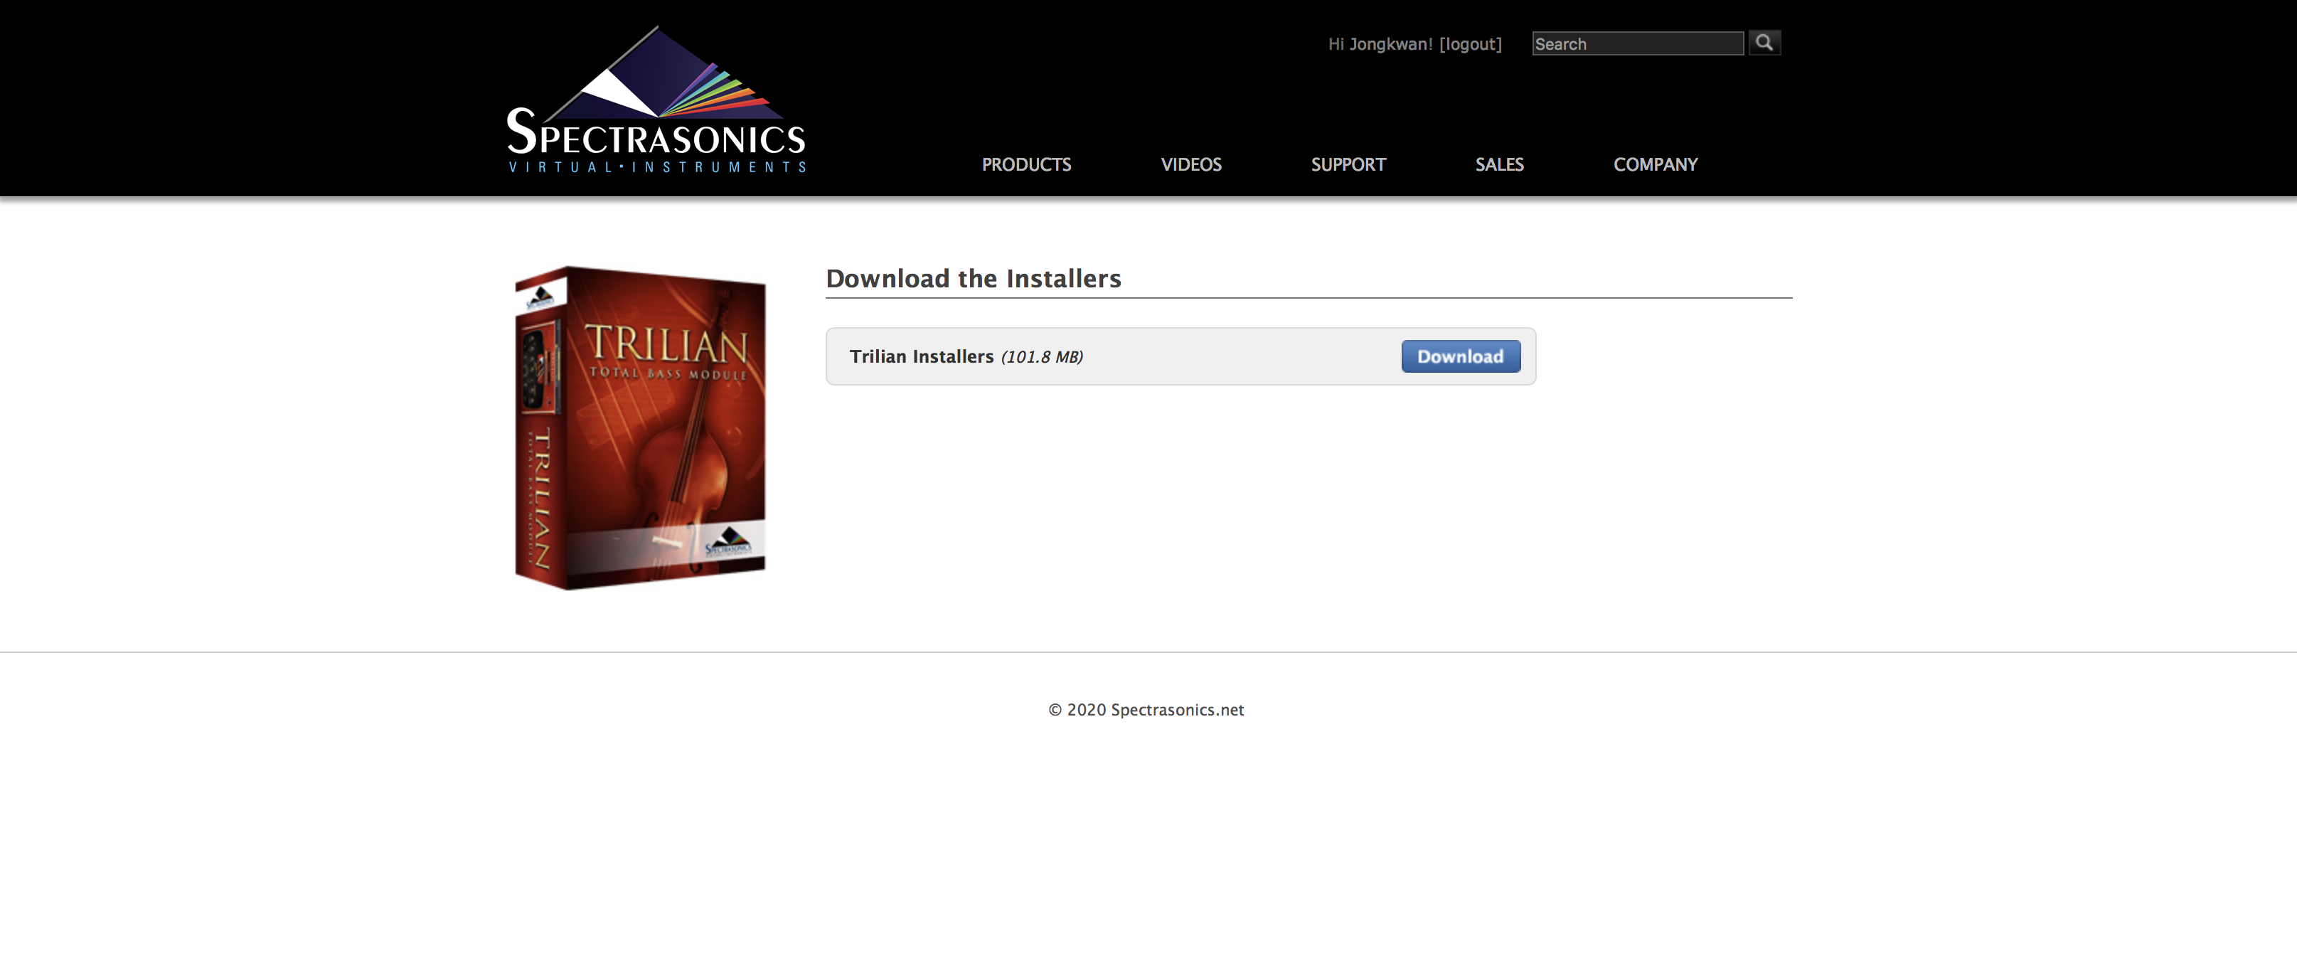Open the VIDEOS menu
The height and width of the screenshot is (973, 2297).
point(1191,165)
